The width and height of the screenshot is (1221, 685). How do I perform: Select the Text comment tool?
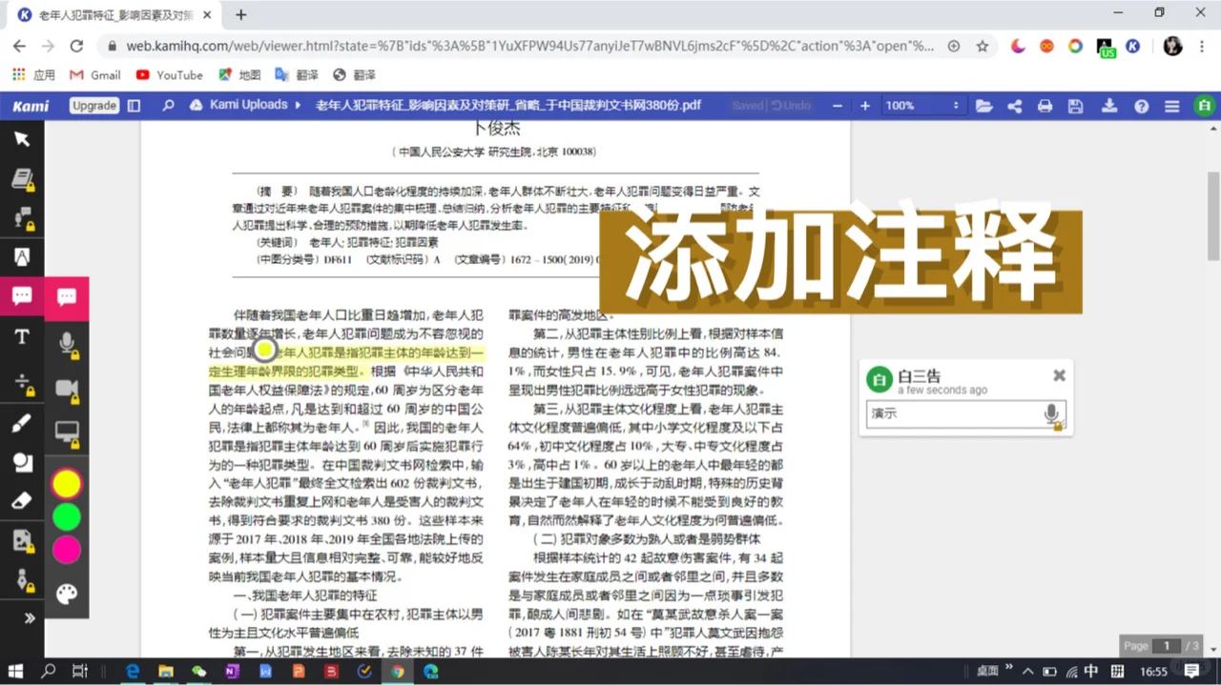pos(67,297)
